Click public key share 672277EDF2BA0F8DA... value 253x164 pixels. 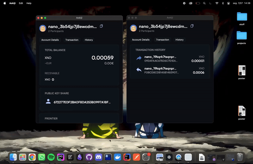coord(82,102)
